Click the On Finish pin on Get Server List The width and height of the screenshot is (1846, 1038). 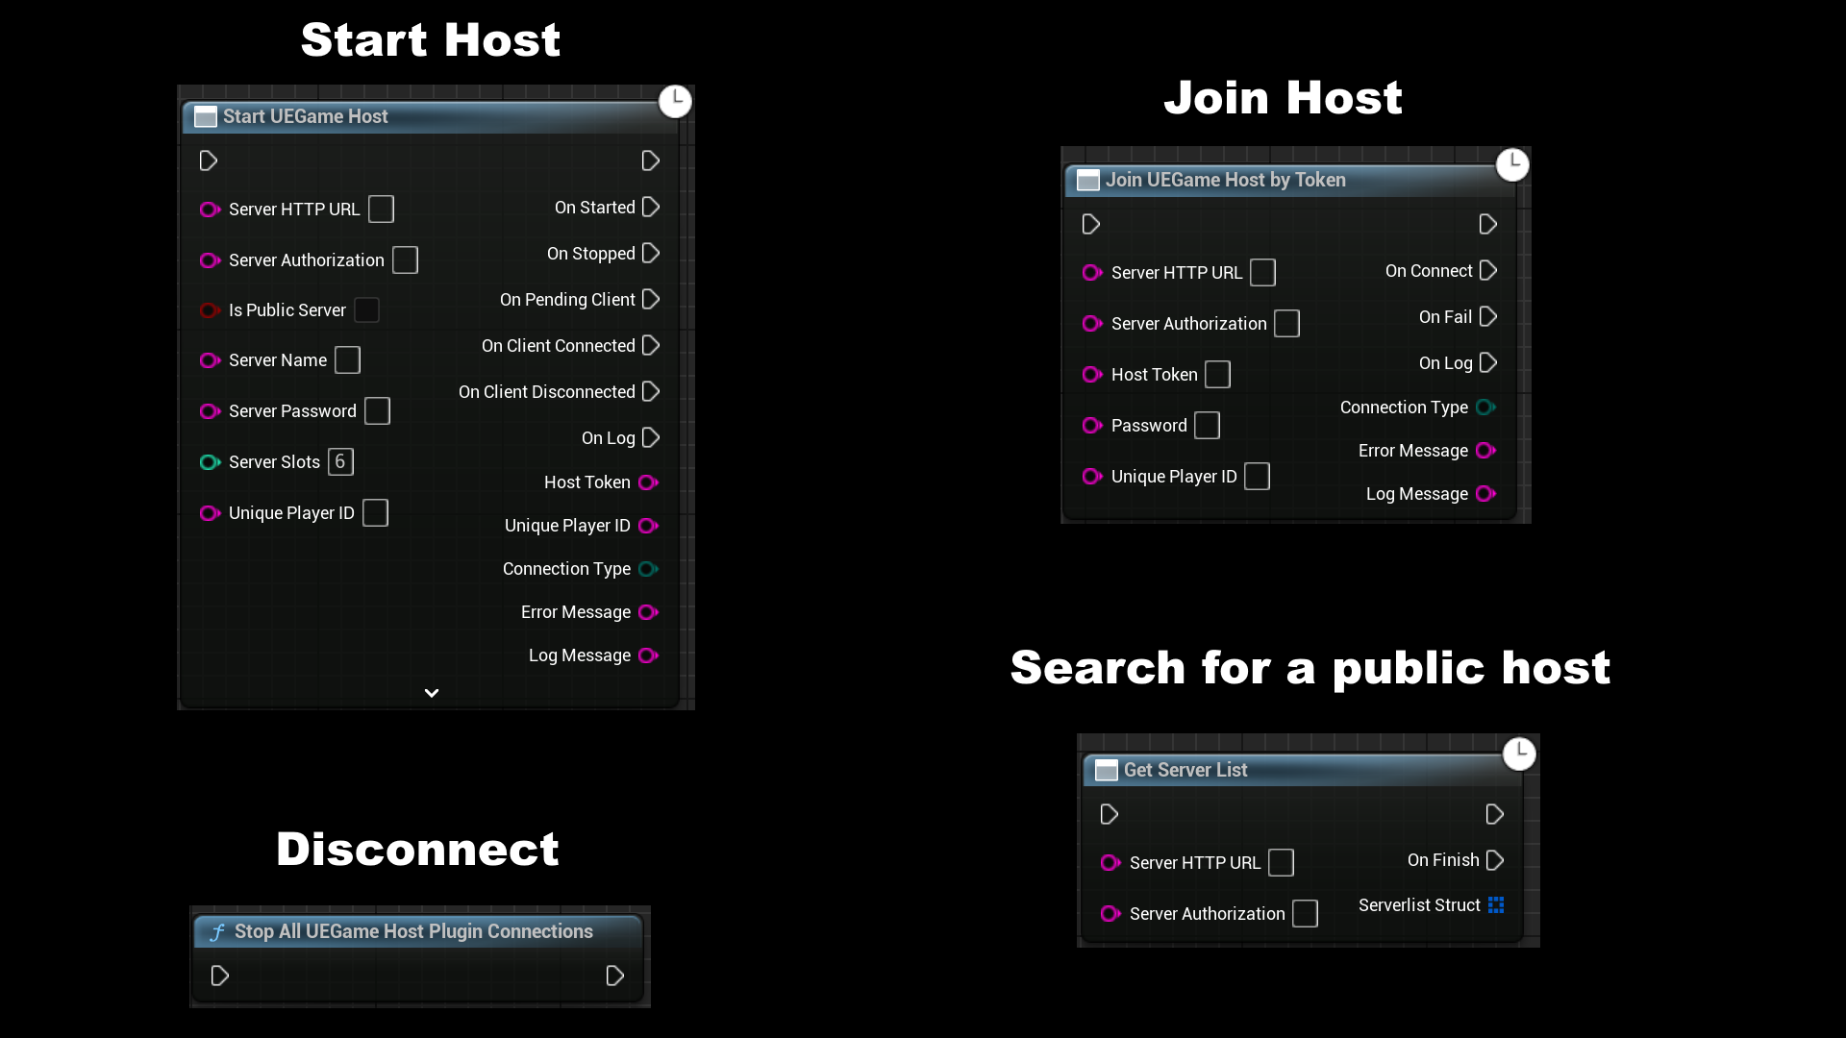tap(1493, 860)
